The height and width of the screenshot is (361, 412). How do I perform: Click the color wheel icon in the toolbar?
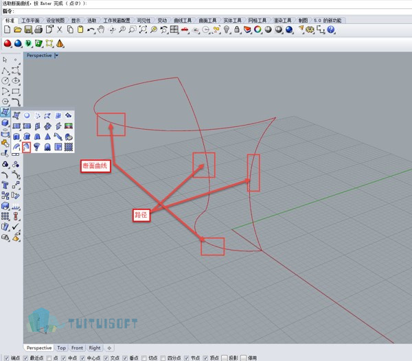pyautogui.click(x=257, y=30)
